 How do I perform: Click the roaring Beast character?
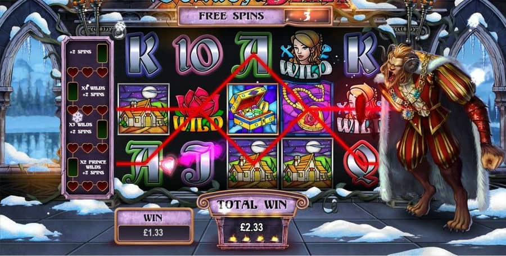(439, 136)
